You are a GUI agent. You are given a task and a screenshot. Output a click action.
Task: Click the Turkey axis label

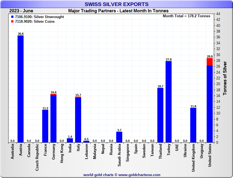[x=169, y=150]
